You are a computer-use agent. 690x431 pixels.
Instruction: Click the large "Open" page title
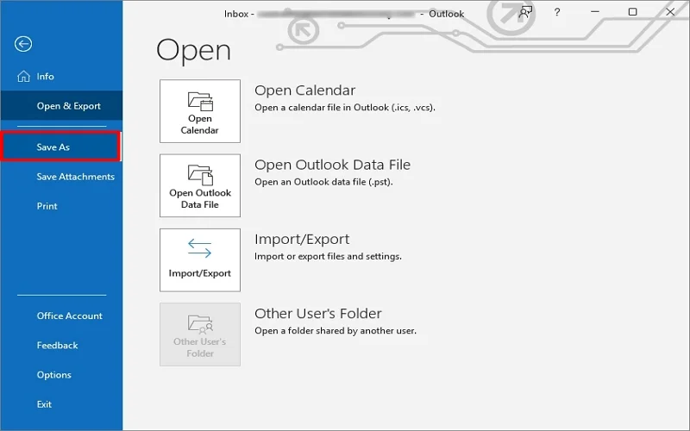[193, 51]
